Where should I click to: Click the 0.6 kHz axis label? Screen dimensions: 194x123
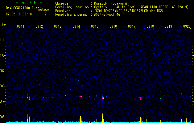[x=2, y=117]
